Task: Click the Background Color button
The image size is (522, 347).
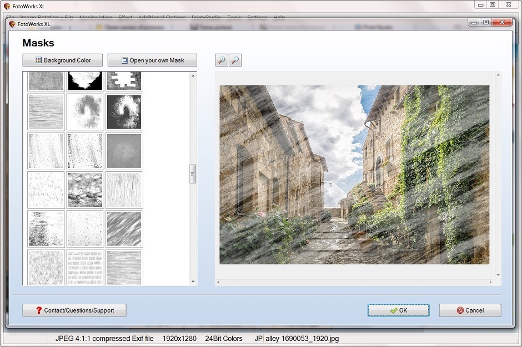Action: point(62,60)
